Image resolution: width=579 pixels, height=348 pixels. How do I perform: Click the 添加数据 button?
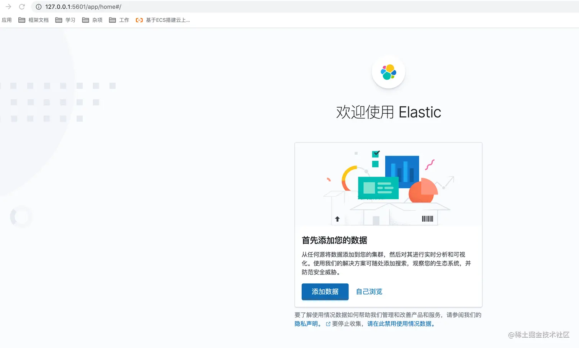pos(325,291)
